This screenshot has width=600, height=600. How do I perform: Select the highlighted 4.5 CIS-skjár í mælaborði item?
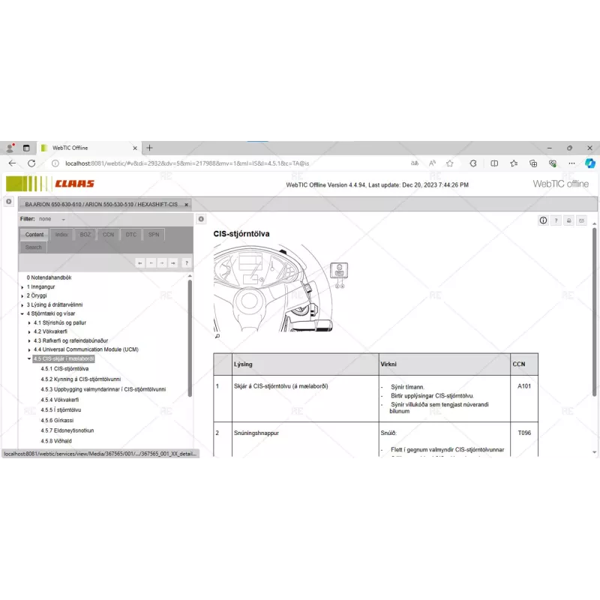[x=64, y=358]
